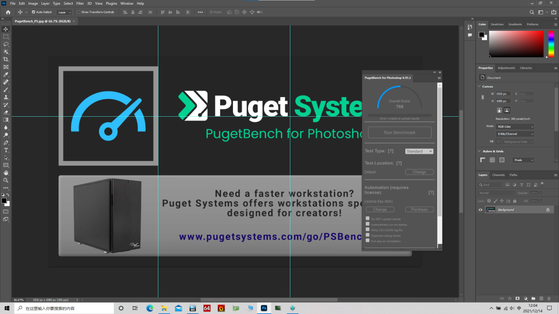Click Change button for License Key

click(x=380, y=210)
